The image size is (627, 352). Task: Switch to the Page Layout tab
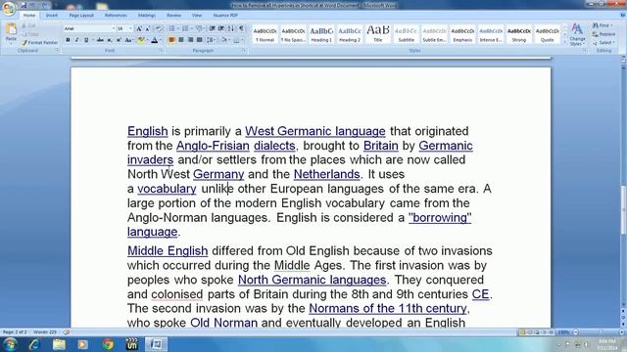click(81, 16)
